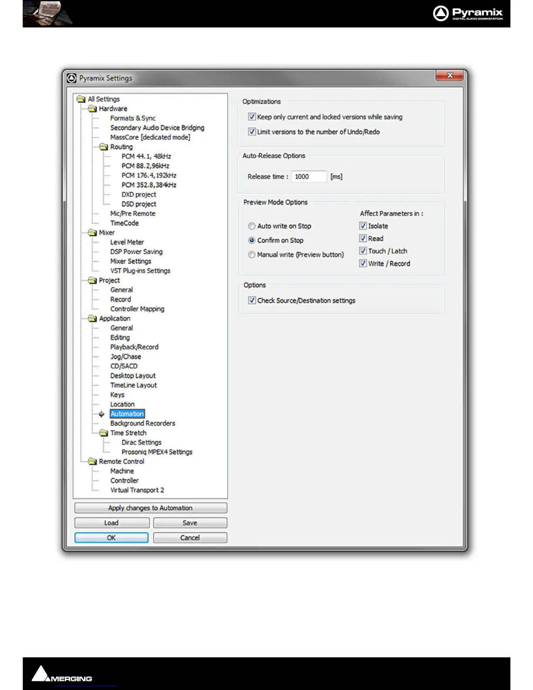Open Editing settings
This screenshot has width=533, height=690.
(120, 338)
